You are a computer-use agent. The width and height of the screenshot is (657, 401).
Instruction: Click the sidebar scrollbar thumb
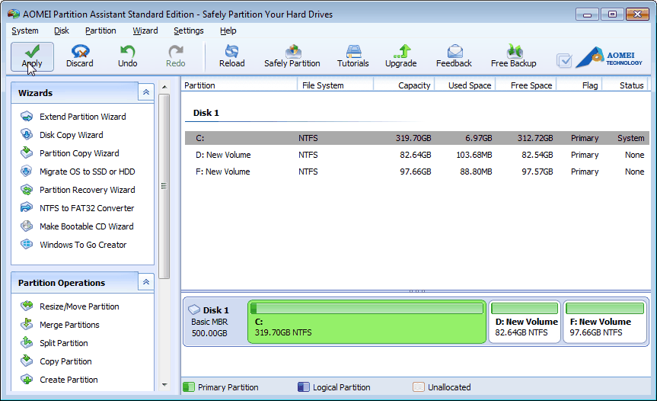(x=164, y=186)
